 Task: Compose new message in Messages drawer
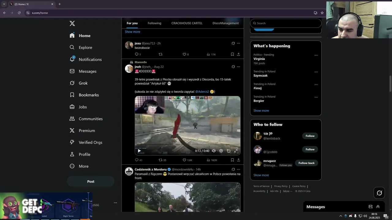click(371, 207)
